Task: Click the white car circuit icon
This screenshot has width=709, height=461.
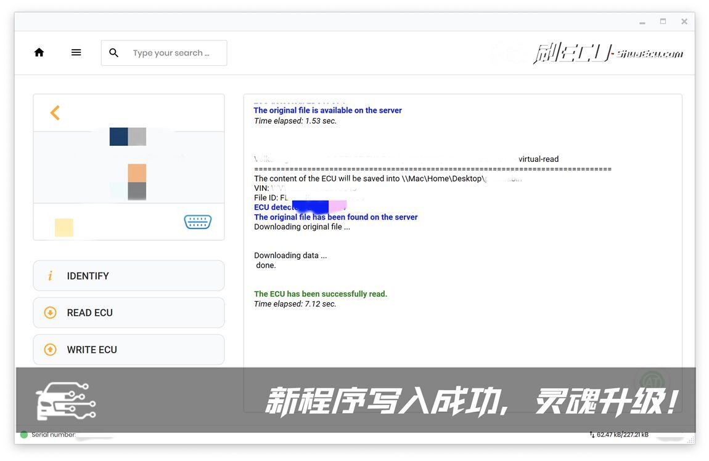Action: pos(65,401)
